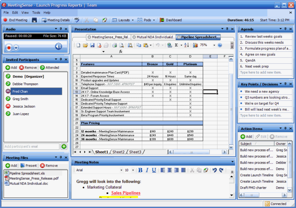Click the binoculars find icon

(130, 45)
